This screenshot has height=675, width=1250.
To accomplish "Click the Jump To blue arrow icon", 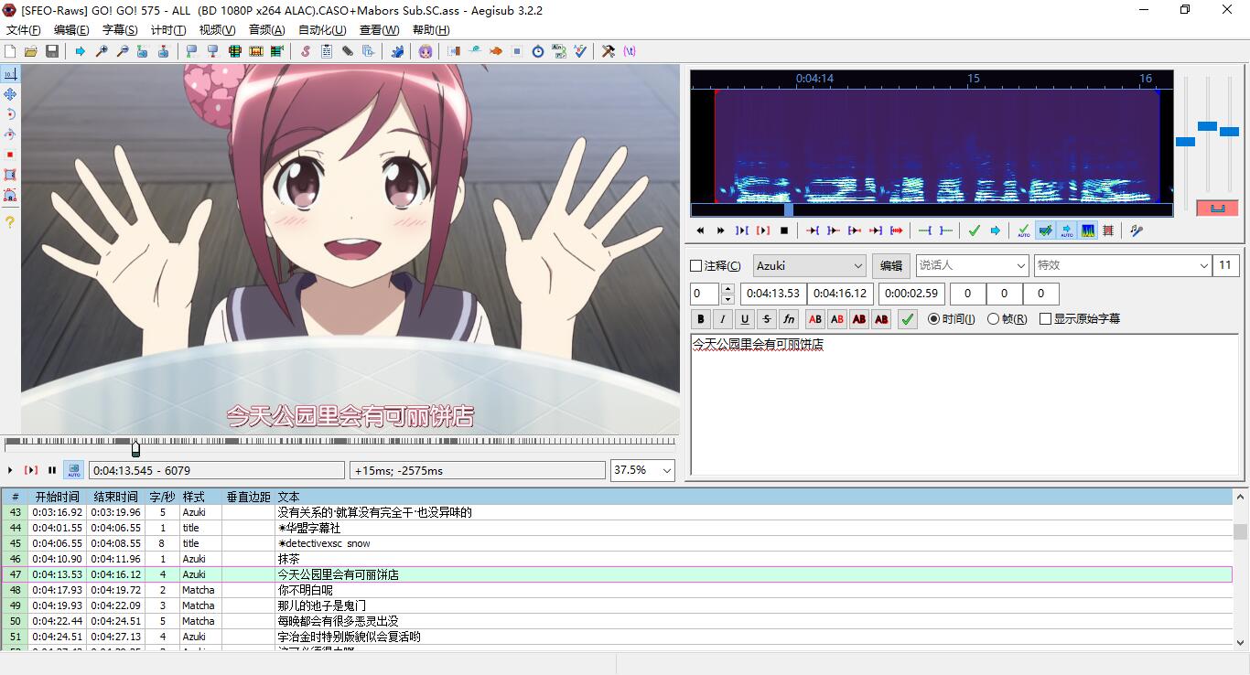I will [80, 51].
